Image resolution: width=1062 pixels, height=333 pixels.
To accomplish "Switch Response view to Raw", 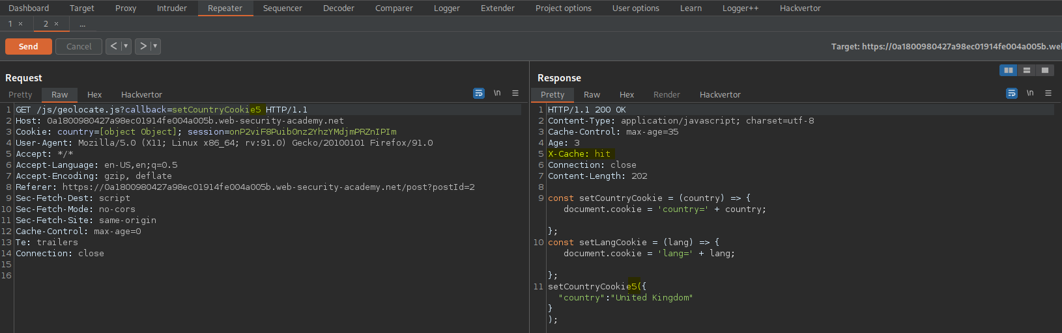I will 592,94.
